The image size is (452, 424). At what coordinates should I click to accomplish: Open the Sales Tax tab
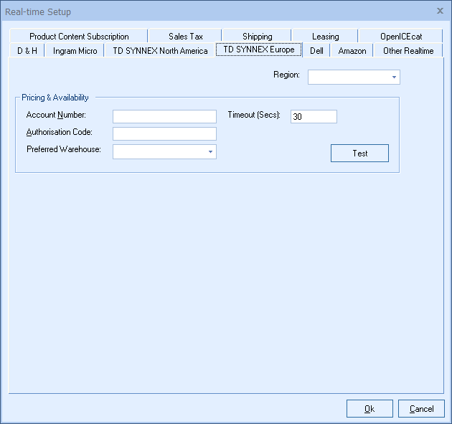pyautogui.click(x=186, y=37)
